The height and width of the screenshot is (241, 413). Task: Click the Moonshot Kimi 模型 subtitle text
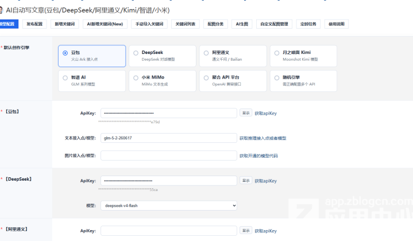pos(300,60)
